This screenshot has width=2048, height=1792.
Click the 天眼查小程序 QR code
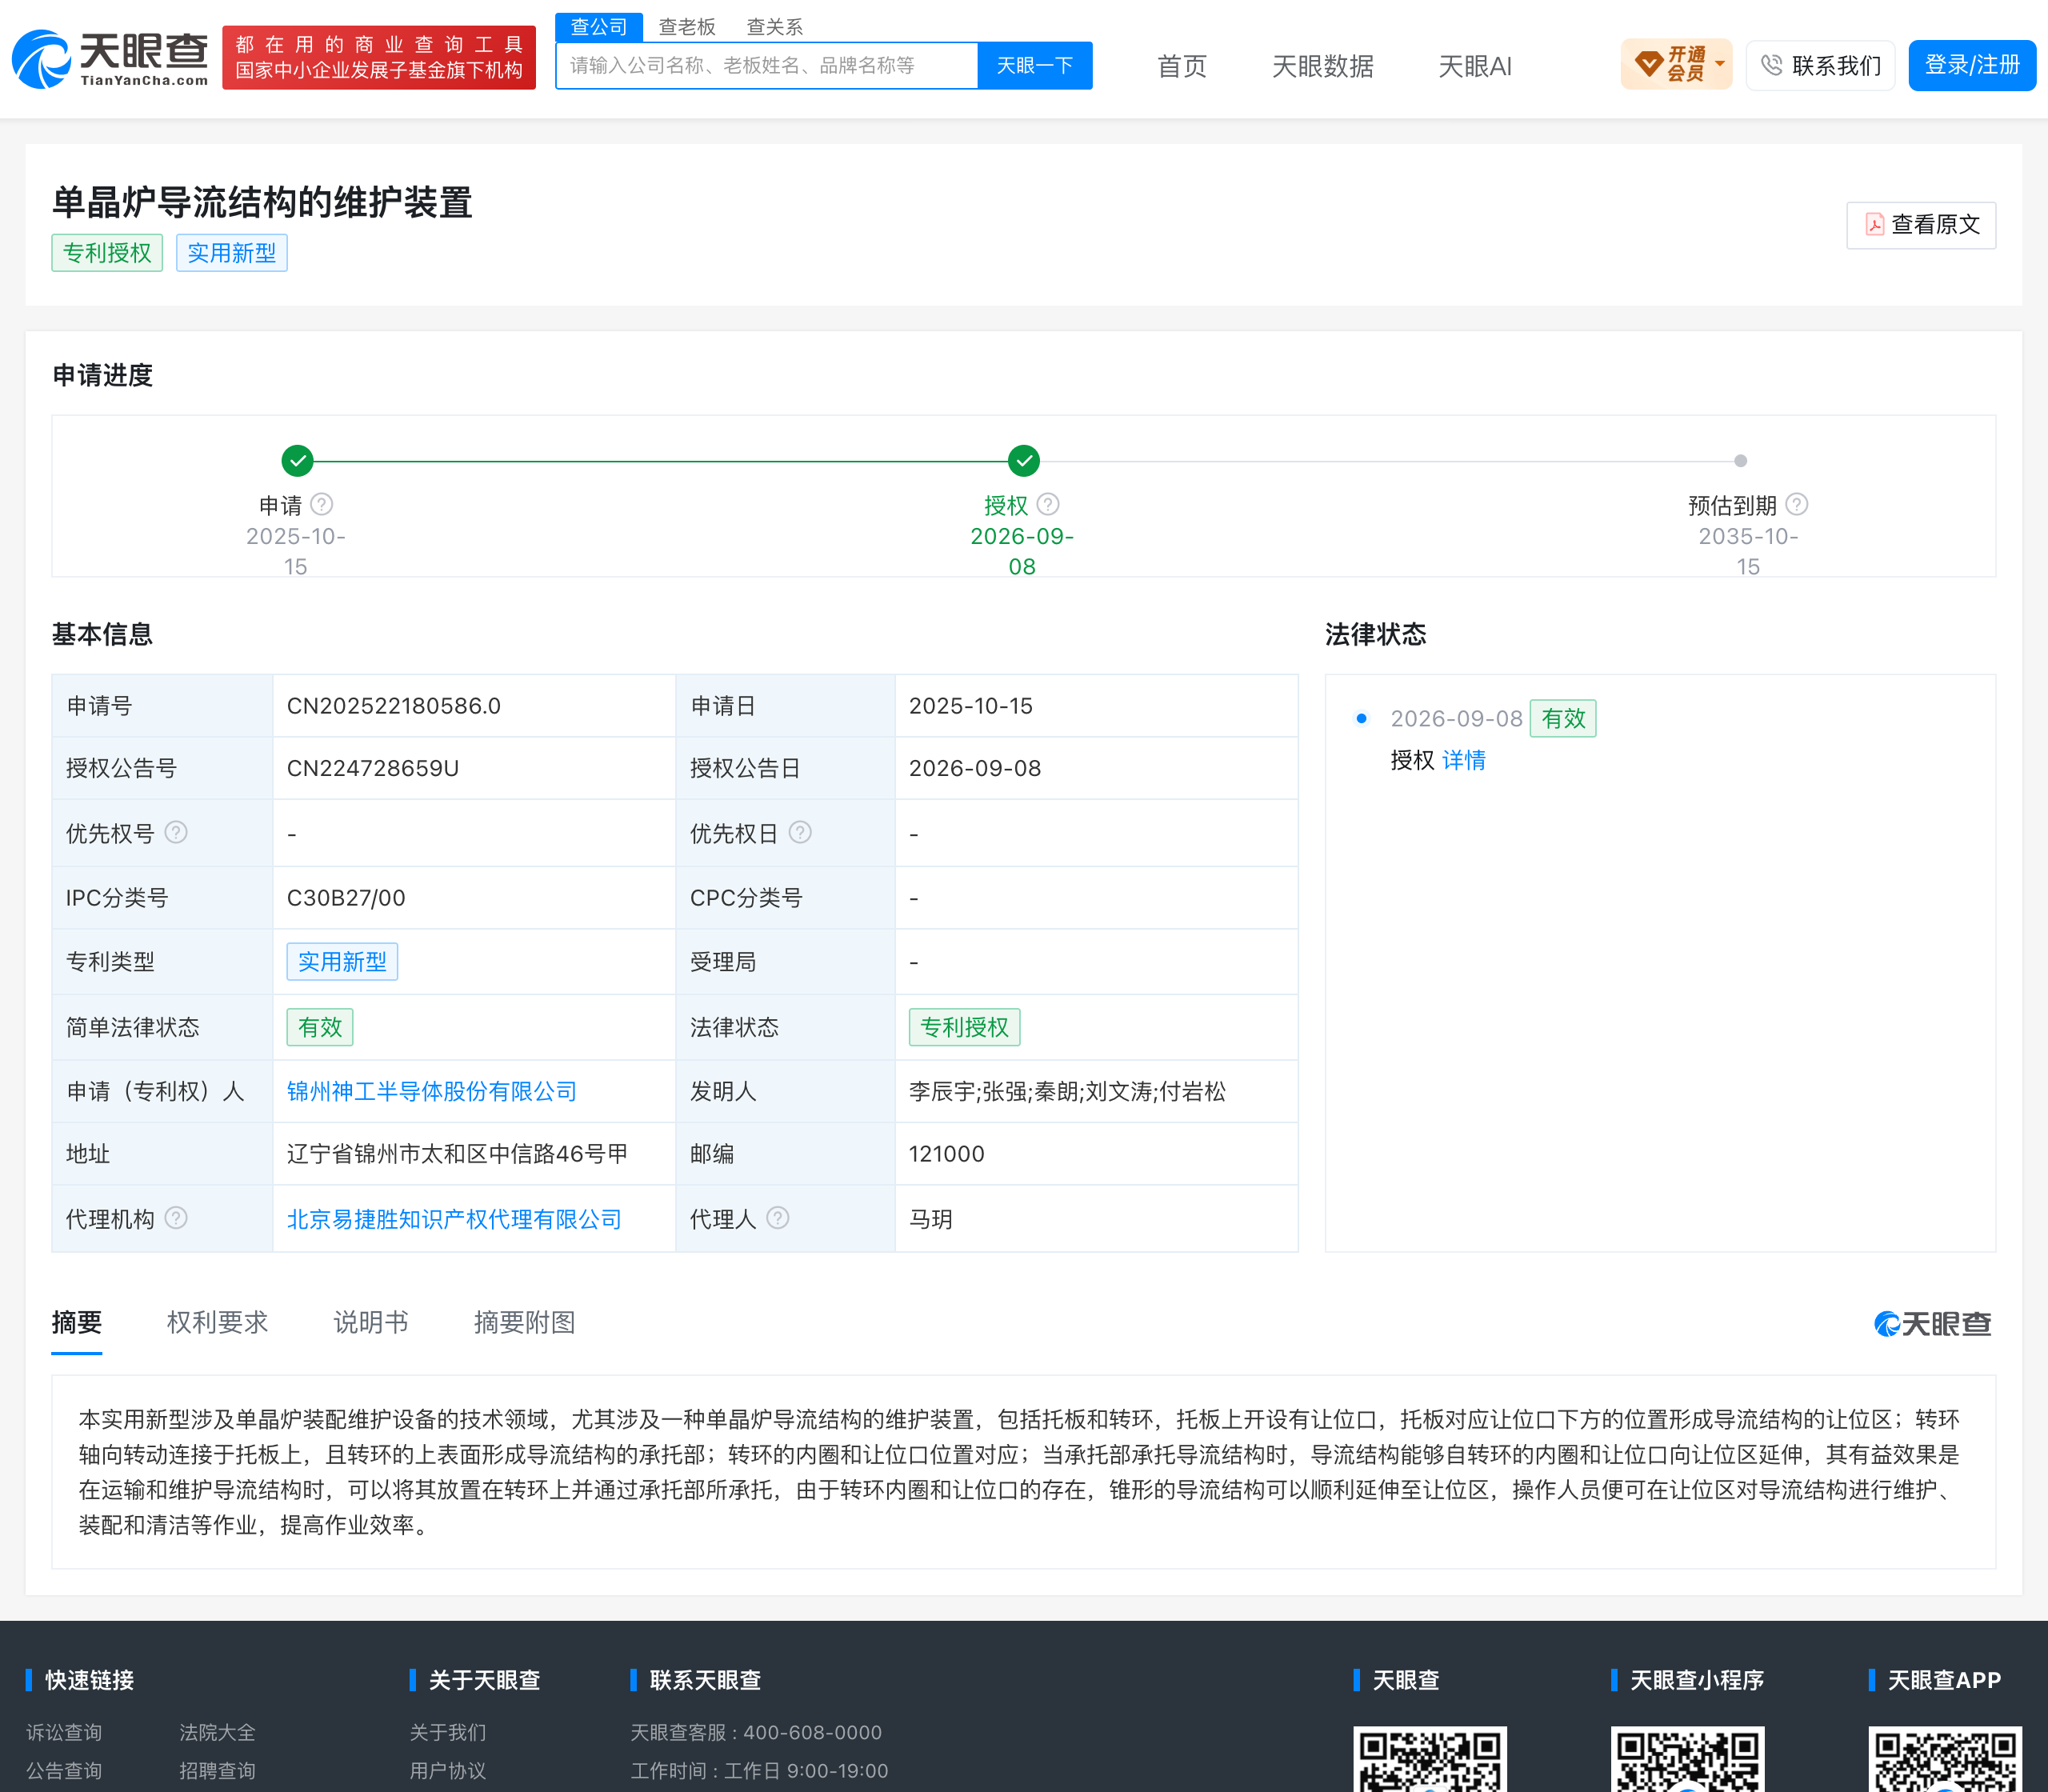pyautogui.click(x=1687, y=1759)
